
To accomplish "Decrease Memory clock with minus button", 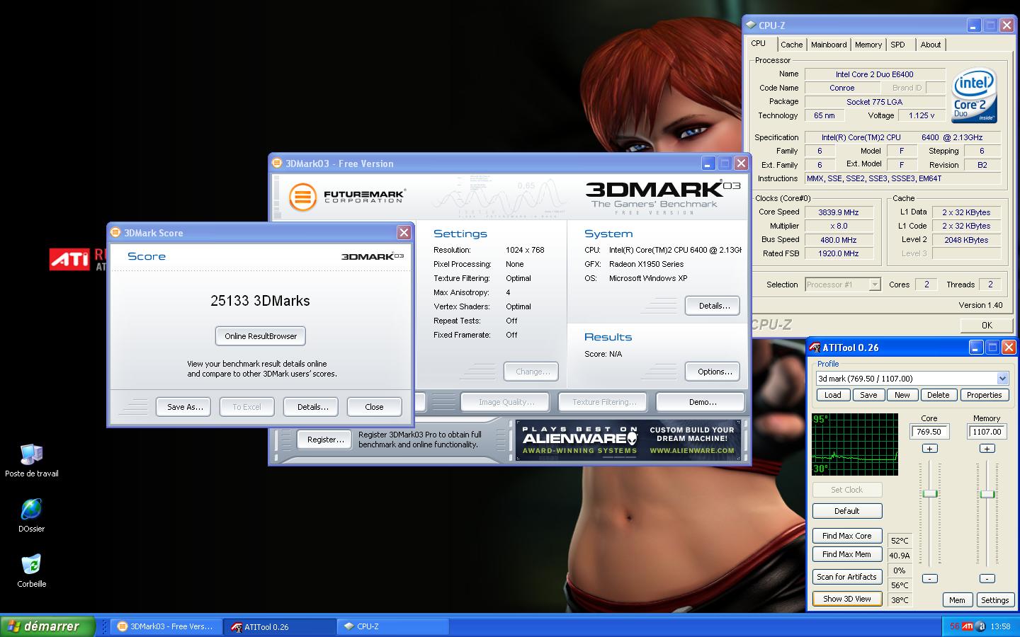I will pyautogui.click(x=987, y=578).
